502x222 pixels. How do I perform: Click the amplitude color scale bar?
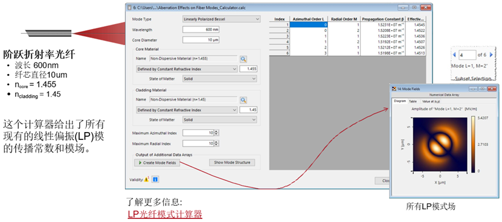pos(473,144)
